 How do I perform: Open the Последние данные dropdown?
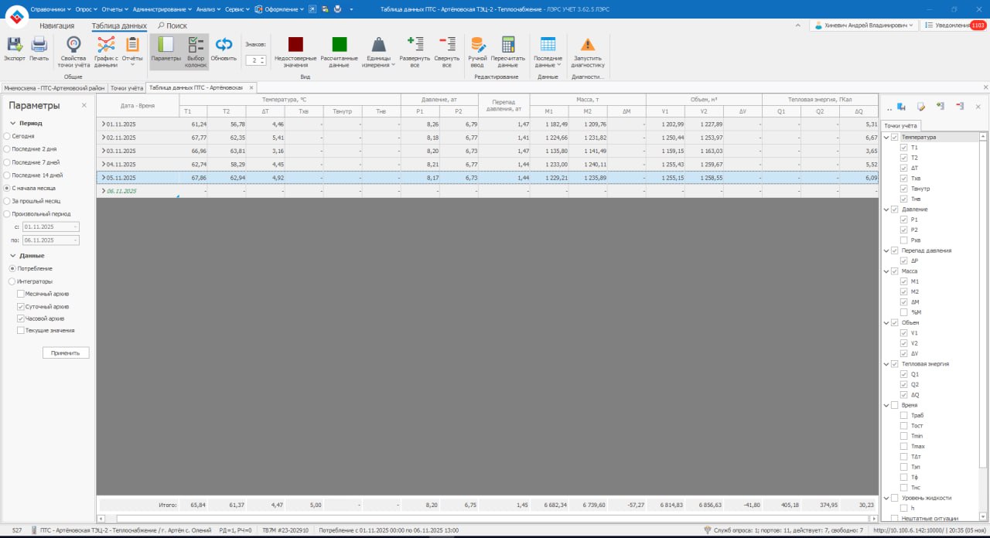[x=548, y=50]
